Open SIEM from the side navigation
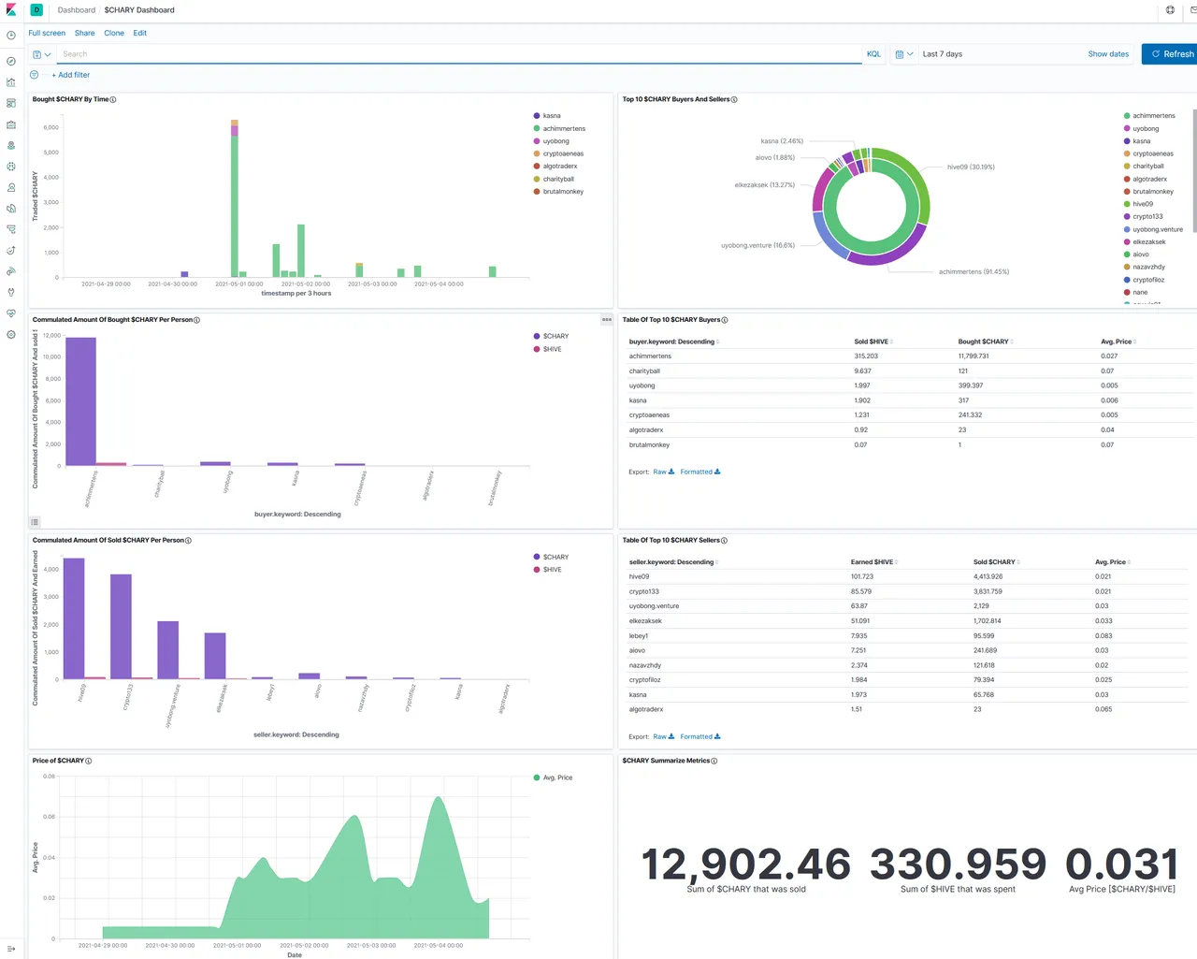Viewport: 1197px width, 959px height. [x=11, y=271]
